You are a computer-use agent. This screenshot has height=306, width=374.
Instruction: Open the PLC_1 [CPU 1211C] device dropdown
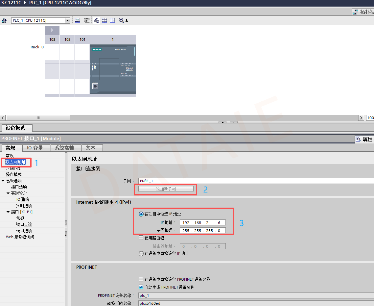click(x=67, y=20)
